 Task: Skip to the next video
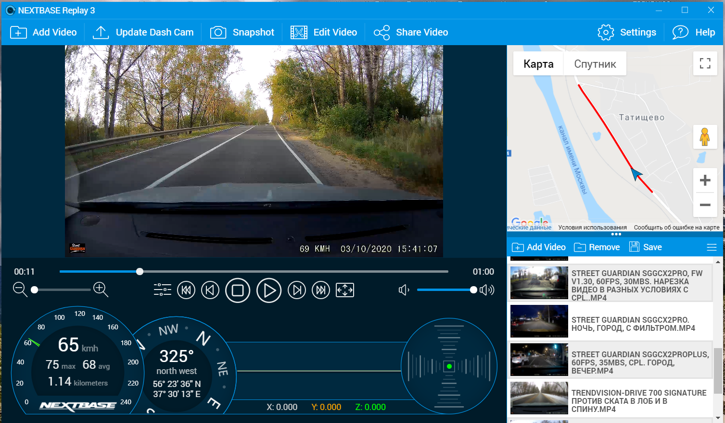point(321,290)
